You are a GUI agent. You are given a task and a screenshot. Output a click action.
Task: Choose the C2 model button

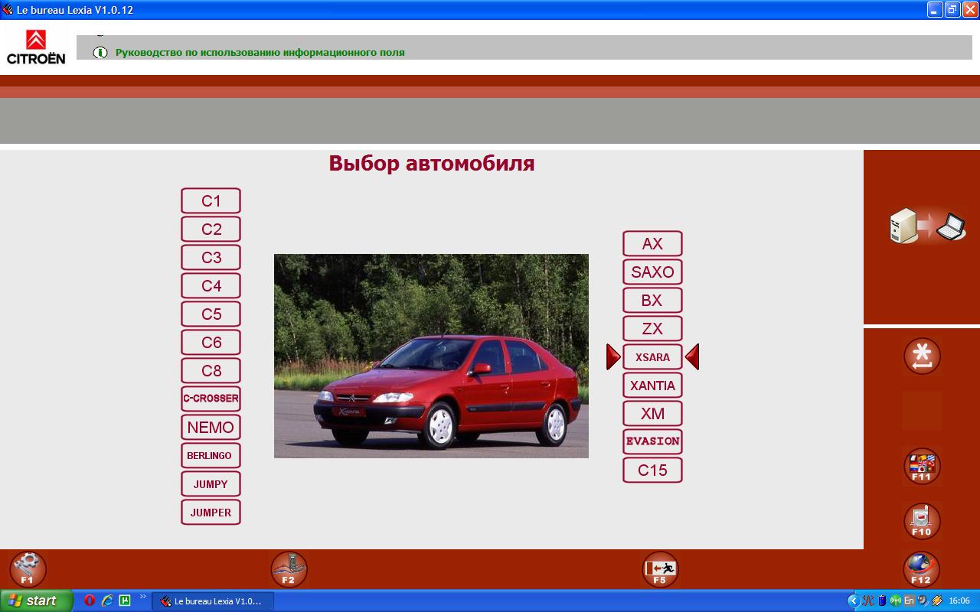click(211, 229)
